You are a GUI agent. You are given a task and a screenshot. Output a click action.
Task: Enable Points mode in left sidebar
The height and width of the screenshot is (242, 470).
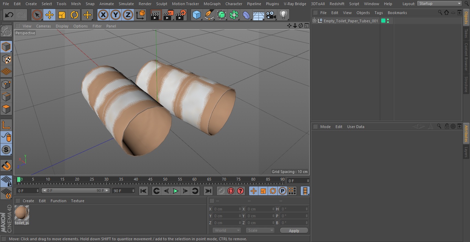[6, 84]
